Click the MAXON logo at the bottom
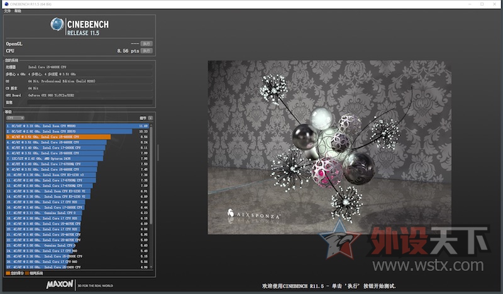 59,285
